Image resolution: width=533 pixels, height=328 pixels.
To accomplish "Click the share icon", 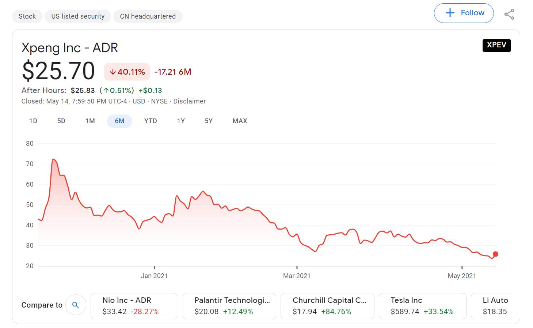I will tap(509, 14).
